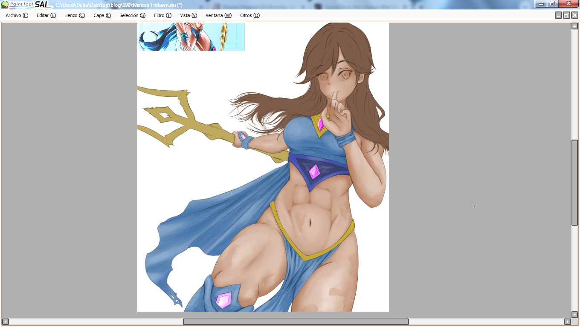The height and width of the screenshot is (327, 580).
Task: Click the vertical scrollbar thumb
Action: [574, 183]
